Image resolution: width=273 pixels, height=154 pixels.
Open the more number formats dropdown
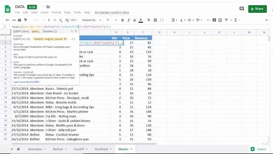tap(74, 20)
